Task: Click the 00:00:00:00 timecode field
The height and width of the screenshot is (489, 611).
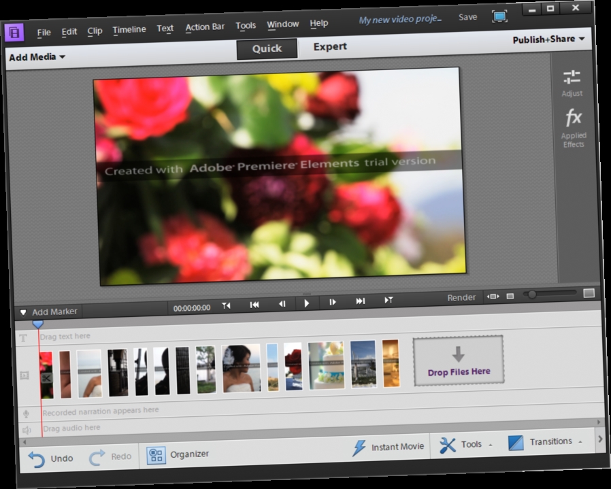Action: point(192,308)
